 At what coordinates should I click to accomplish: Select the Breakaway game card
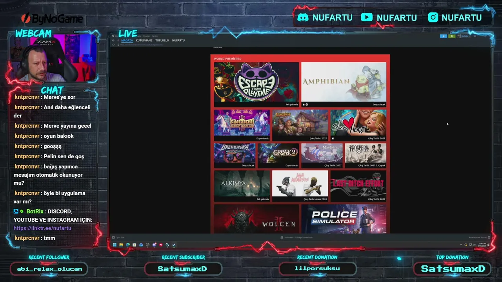pyautogui.click(x=235, y=155)
